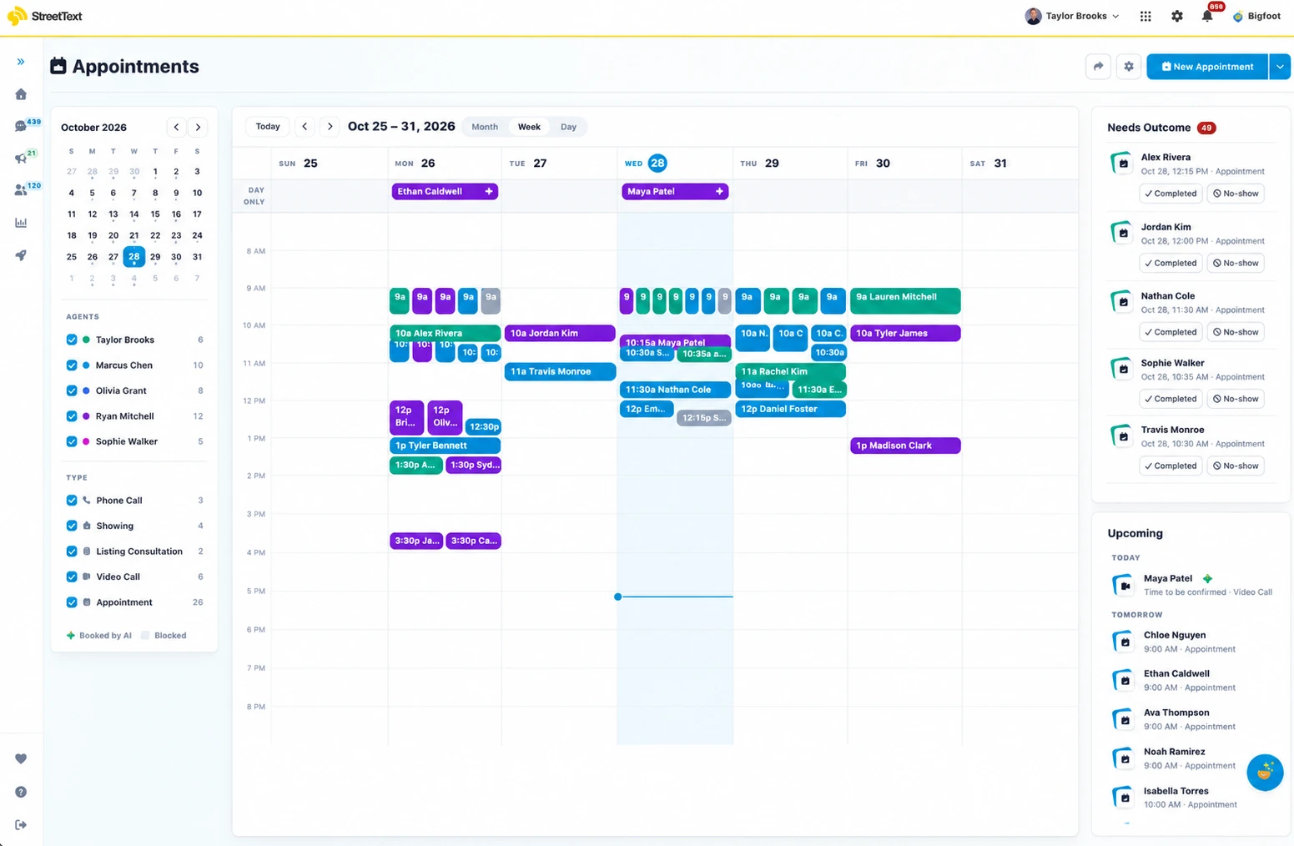Open the rocket icon in the sidebar
This screenshot has height=846, width=1294.
(21, 255)
